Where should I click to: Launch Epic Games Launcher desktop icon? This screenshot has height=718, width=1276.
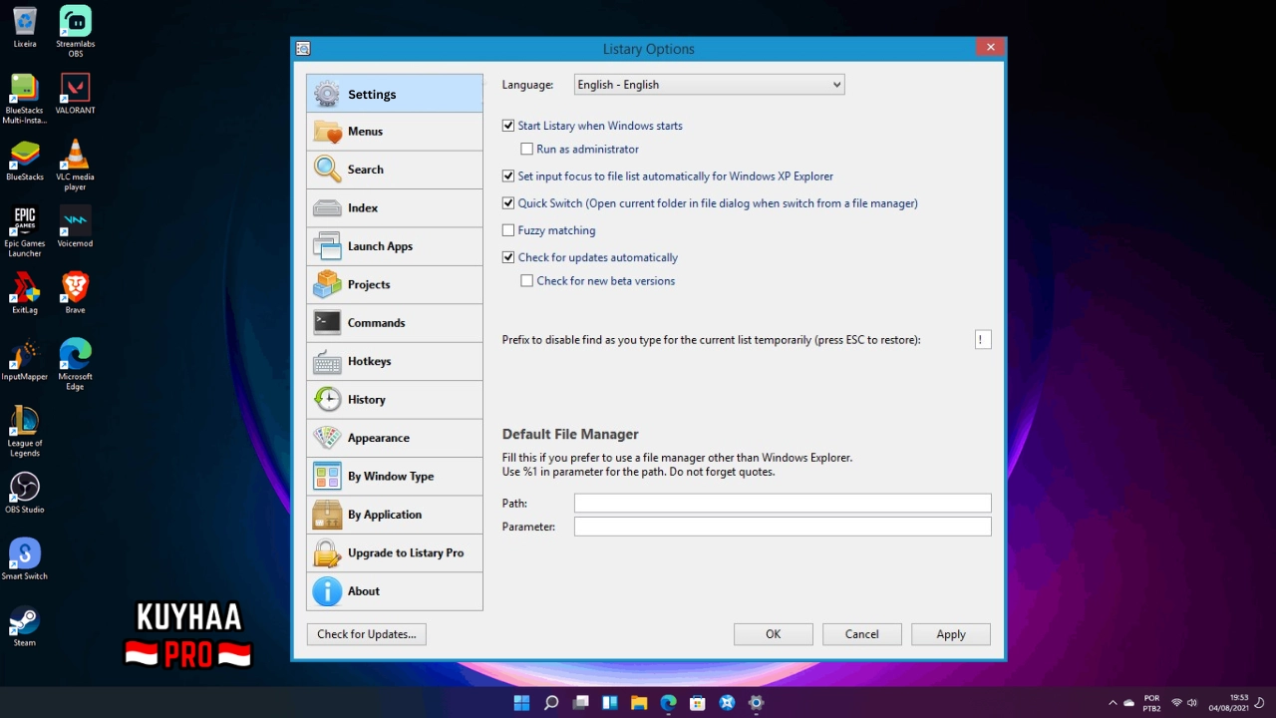point(25,231)
